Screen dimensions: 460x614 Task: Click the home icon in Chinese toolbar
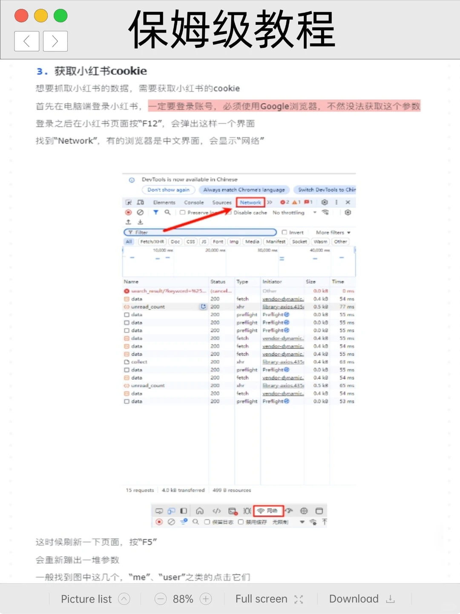(x=200, y=511)
